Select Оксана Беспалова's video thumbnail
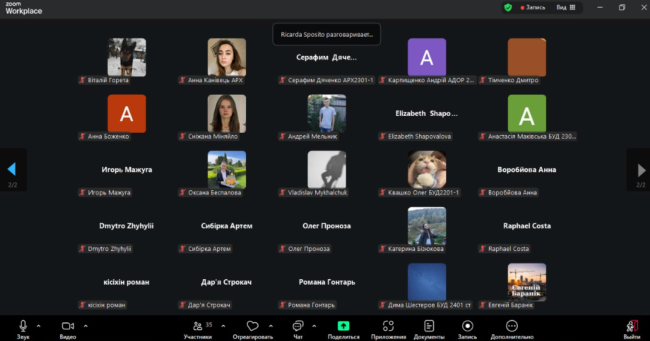650x341 pixels. pyautogui.click(x=227, y=169)
